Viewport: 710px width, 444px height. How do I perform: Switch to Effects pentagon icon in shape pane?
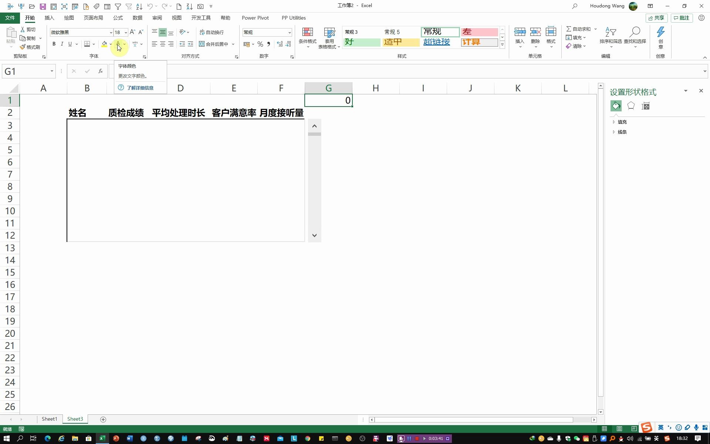click(631, 106)
